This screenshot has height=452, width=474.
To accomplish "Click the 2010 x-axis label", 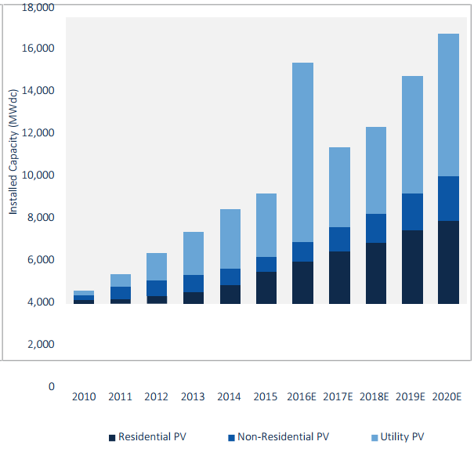I will (84, 396).
